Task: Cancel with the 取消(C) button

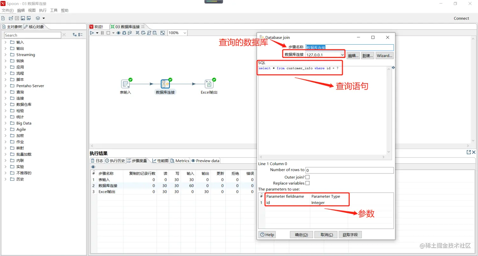Action: pos(326,235)
